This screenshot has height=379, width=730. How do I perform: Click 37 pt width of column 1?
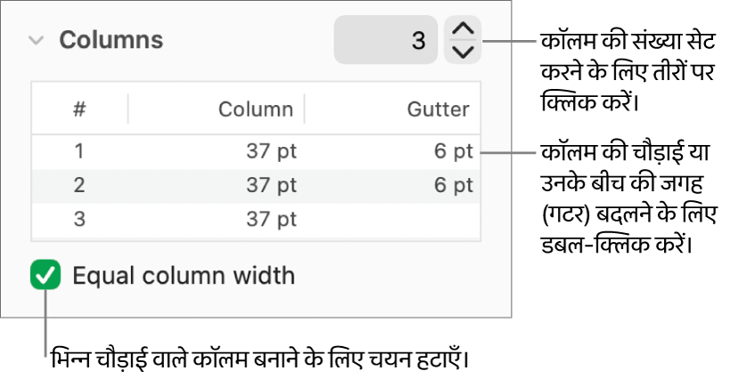pyautogui.click(x=271, y=151)
